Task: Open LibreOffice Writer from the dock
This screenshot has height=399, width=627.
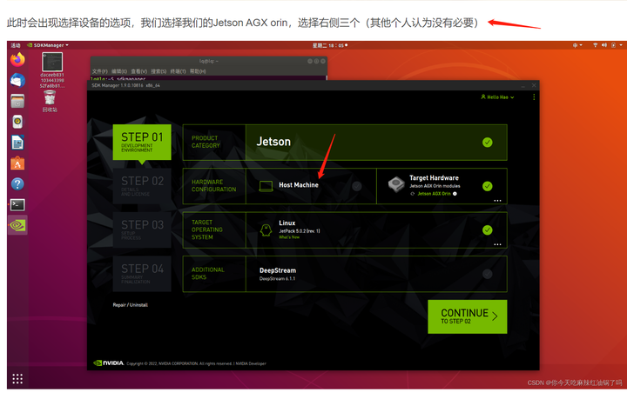Action: coord(17,143)
